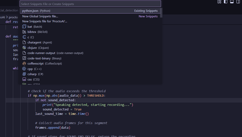This screenshot has height=137, width=242.
Task: Pick the coffeescript (CoffeeScript) entry
Action: tap(90, 64)
